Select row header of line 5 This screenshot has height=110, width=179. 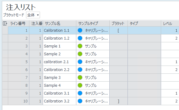[x=5, y=62]
